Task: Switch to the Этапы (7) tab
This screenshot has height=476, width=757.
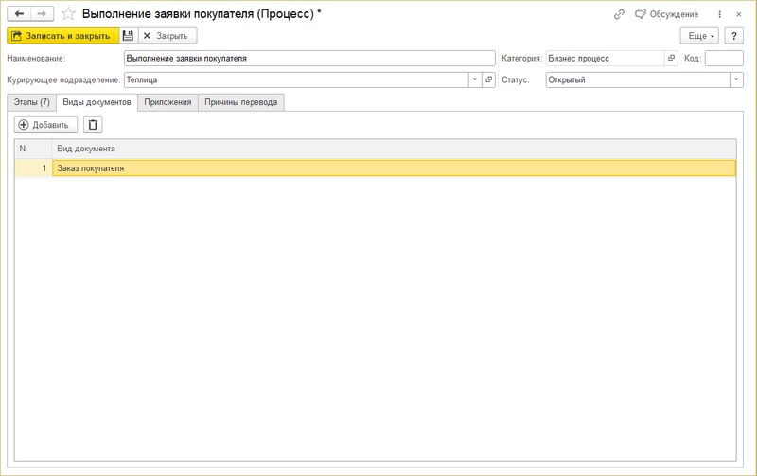Action: click(32, 102)
